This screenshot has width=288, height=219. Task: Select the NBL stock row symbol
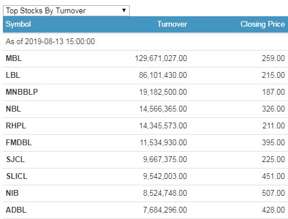pyautogui.click(x=13, y=109)
